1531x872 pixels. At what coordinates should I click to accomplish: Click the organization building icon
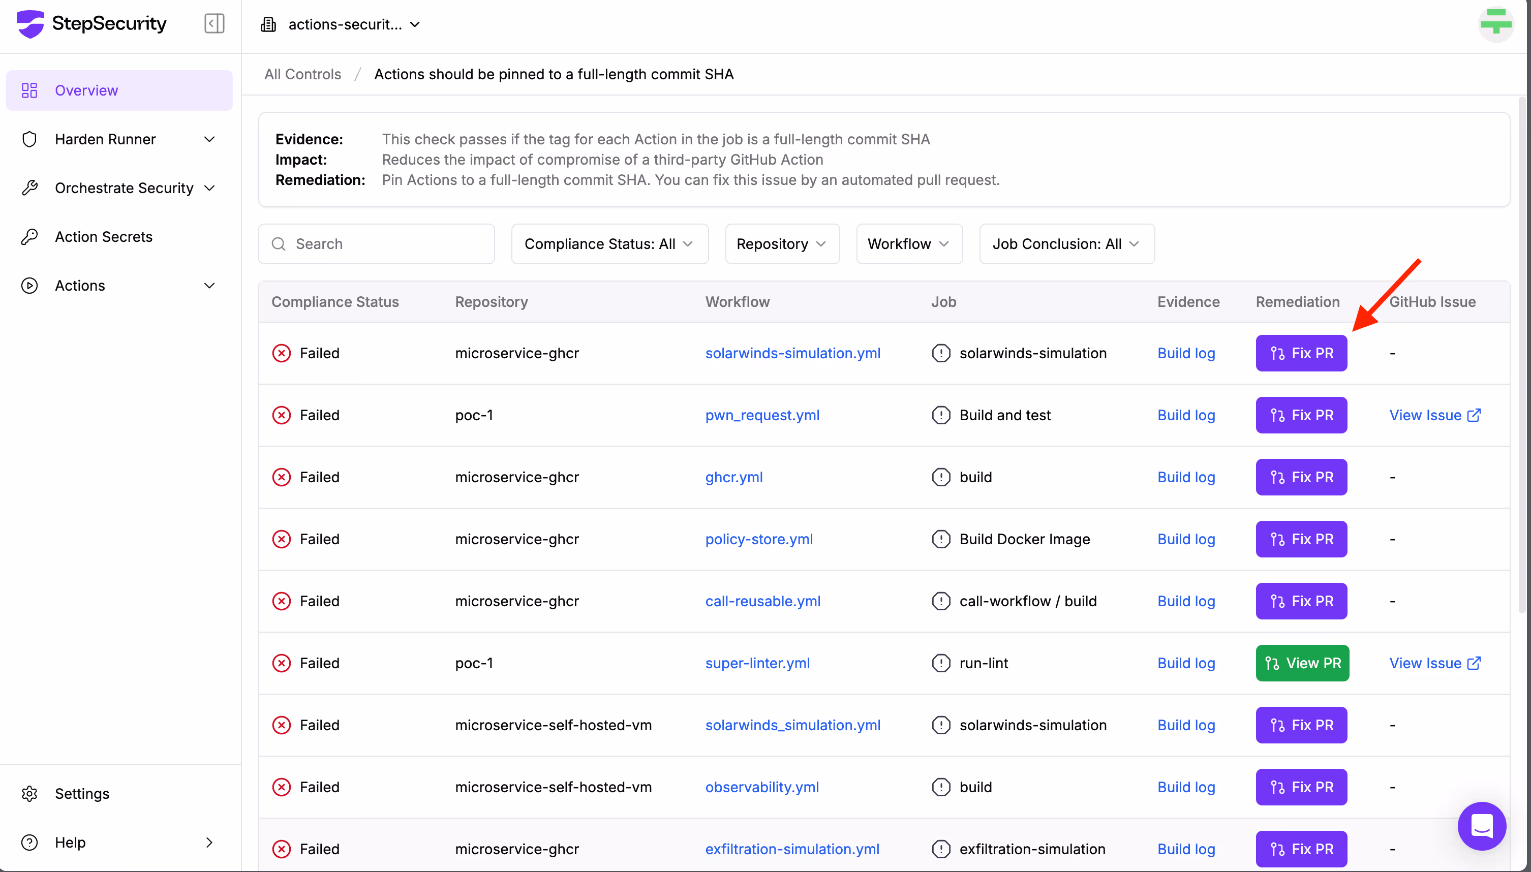click(268, 24)
